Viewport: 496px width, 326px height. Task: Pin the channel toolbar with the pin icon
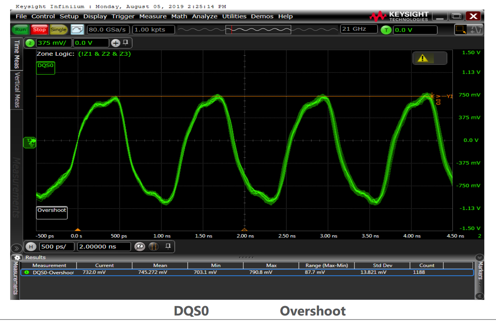click(x=126, y=42)
